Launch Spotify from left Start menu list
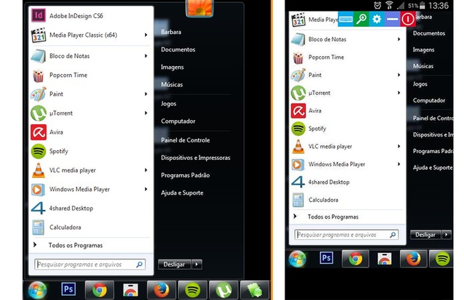This screenshot has height=300, width=464. 91,151
